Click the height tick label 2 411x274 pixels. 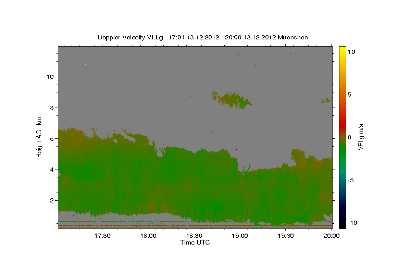pyautogui.click(x=52, y=200)
